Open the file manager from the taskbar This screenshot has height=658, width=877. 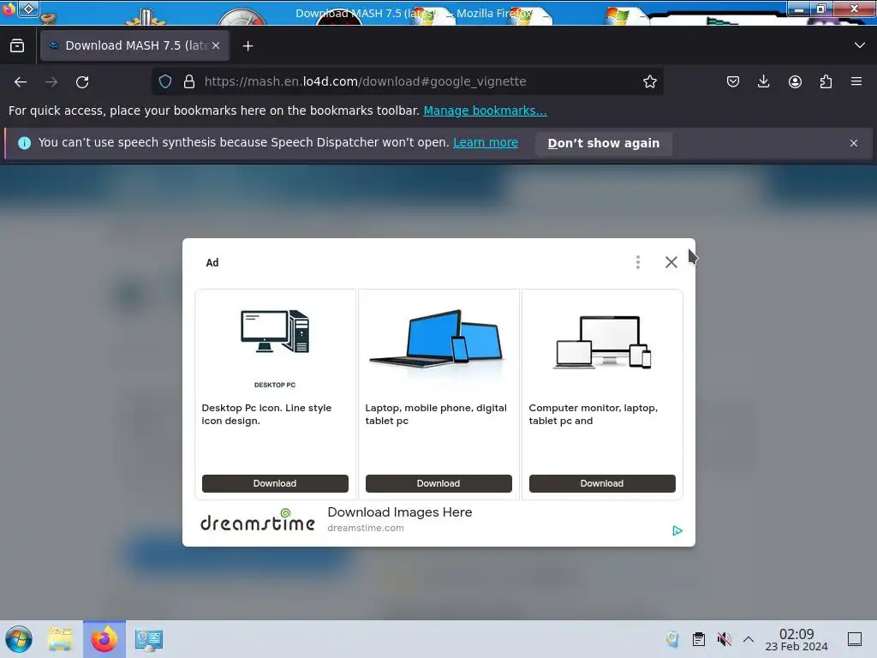[60, 639]
